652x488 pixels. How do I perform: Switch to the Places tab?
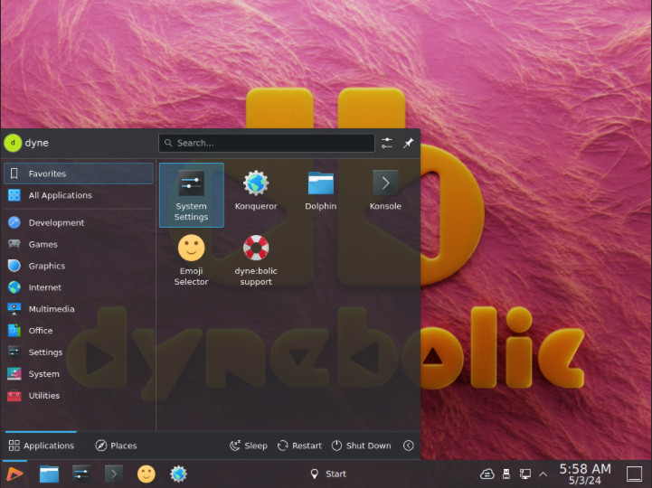point(116,446)
